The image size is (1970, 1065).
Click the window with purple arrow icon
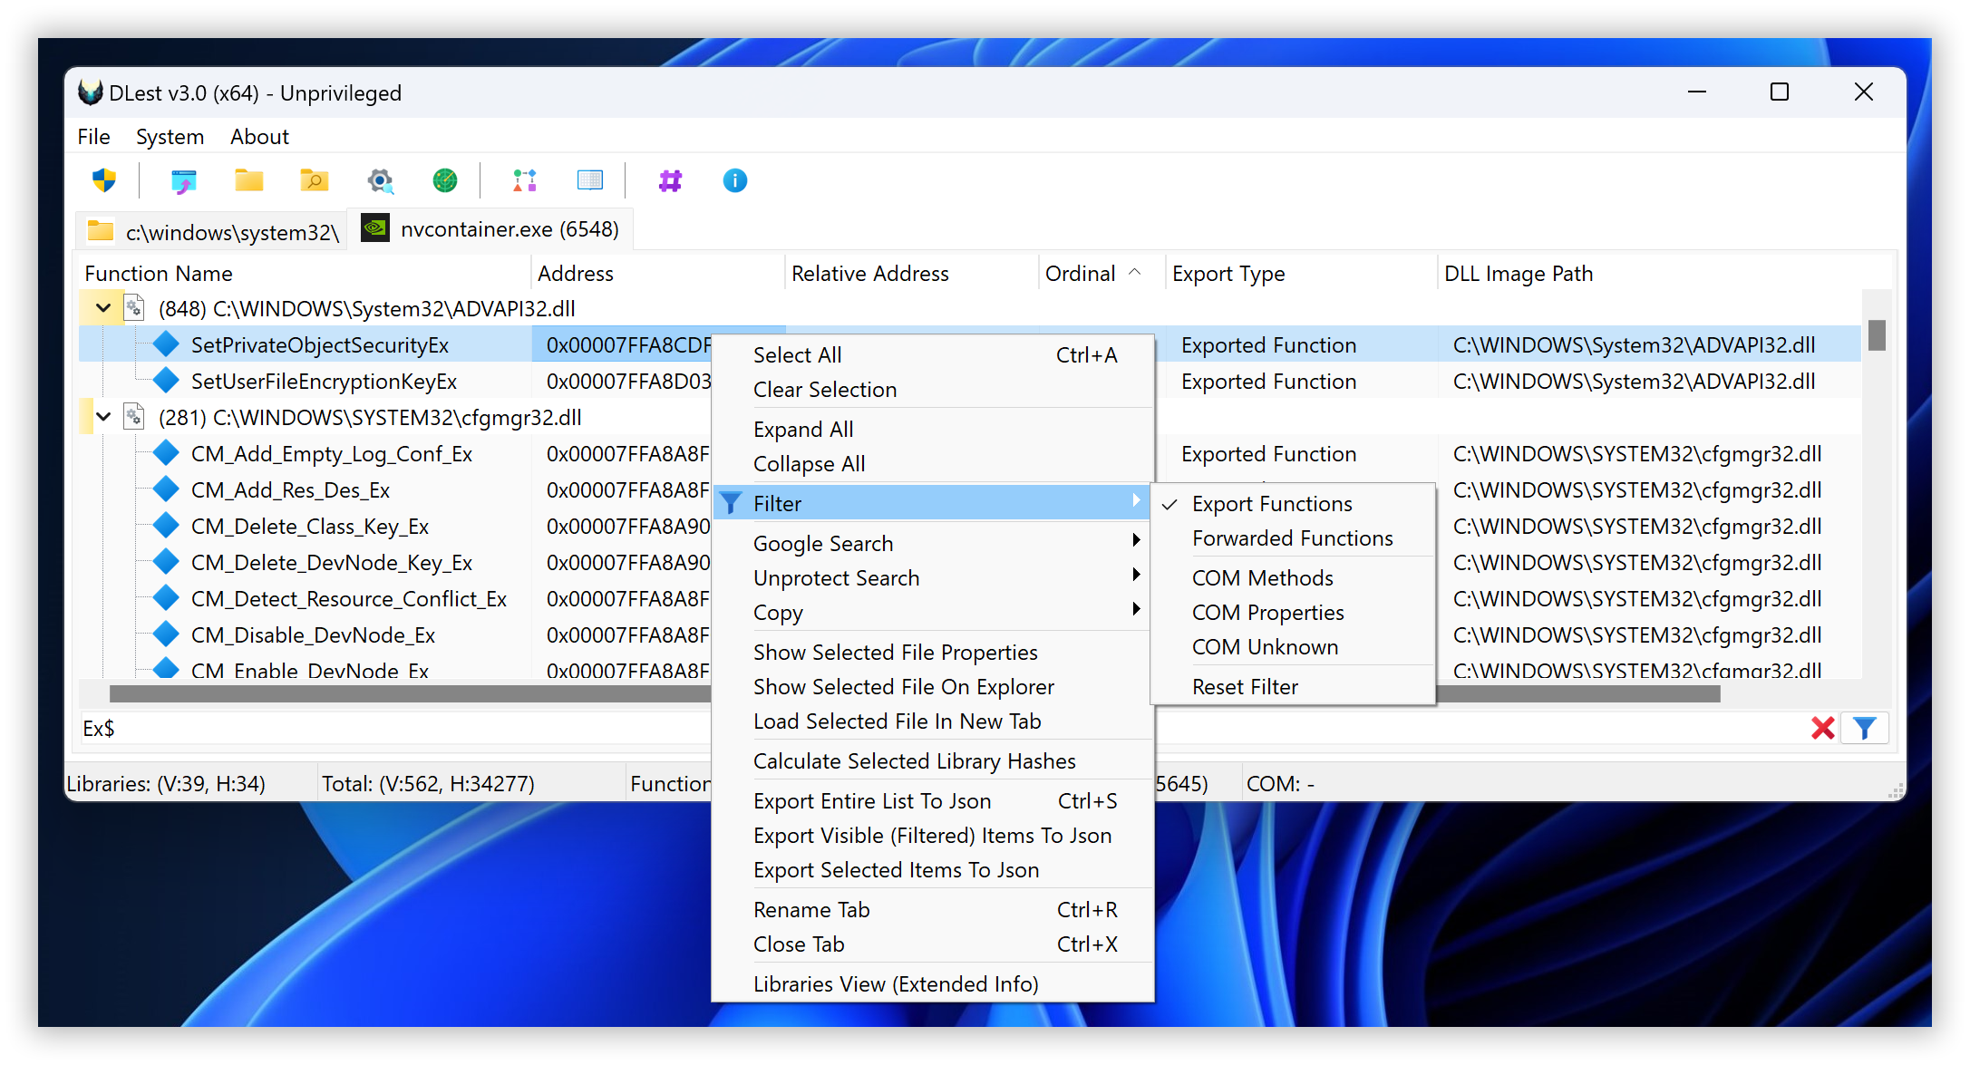(x=183, y=180)
